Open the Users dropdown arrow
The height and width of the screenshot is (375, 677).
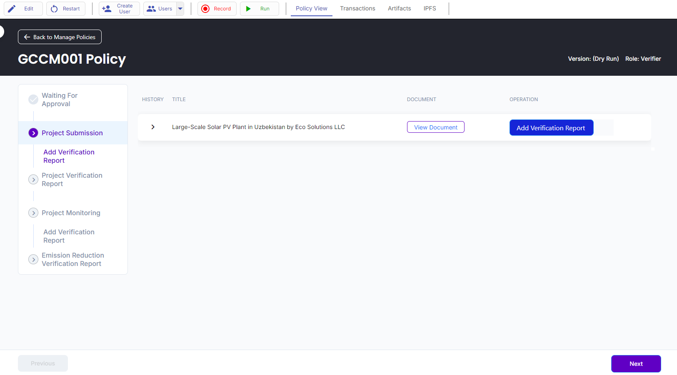pos(180,9)
